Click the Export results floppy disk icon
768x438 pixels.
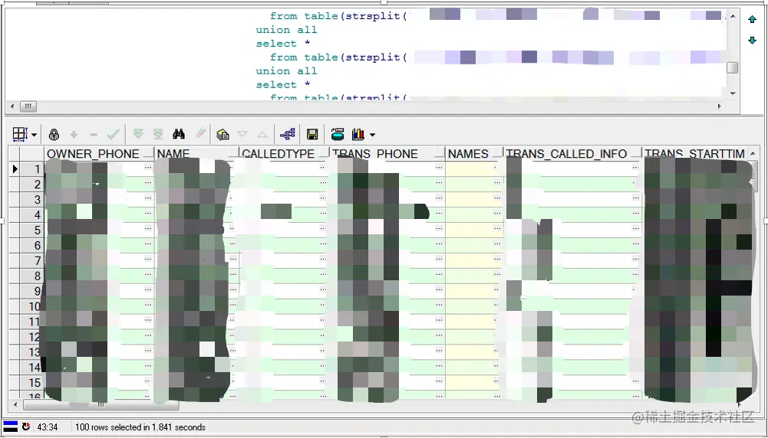pos(312,135)
